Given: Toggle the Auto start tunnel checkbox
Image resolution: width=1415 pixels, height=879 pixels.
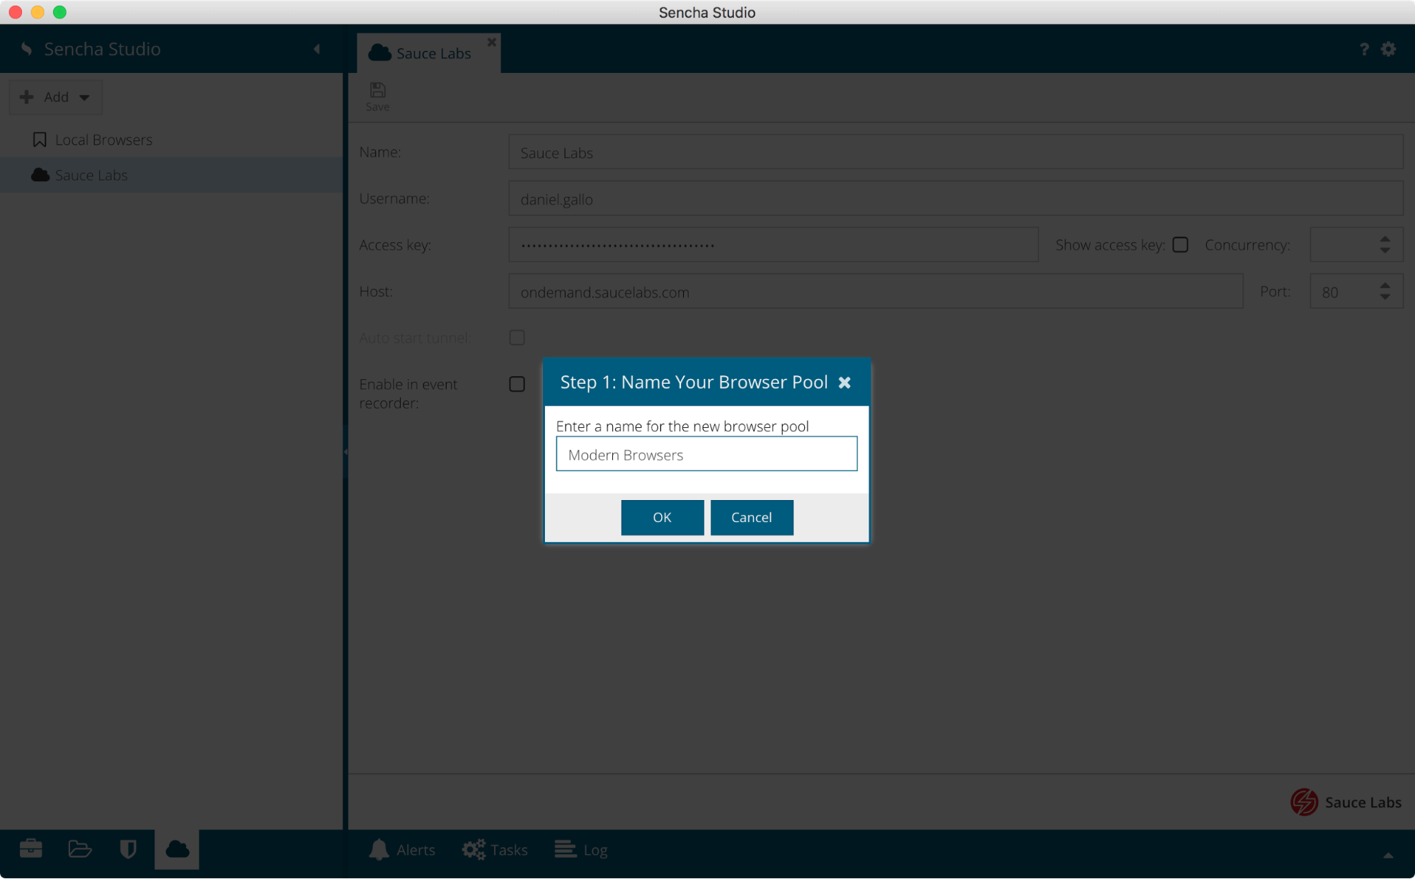Looking at the screenshot, I should click(517, 338).
